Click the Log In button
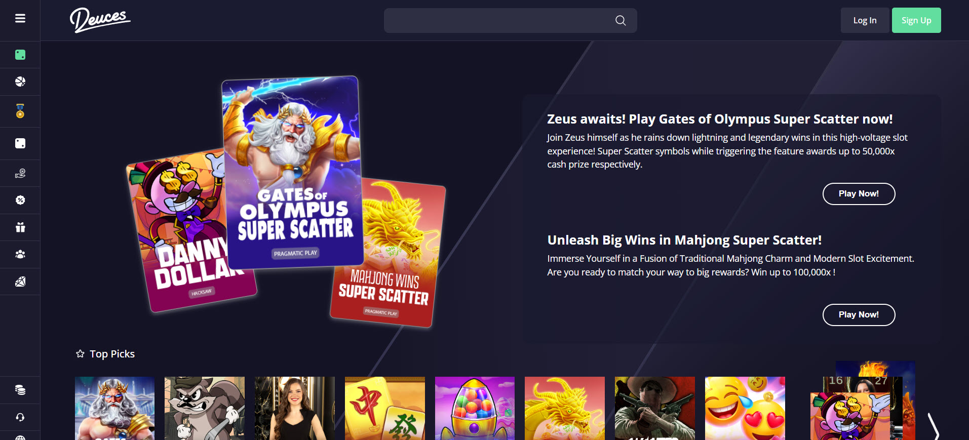Image resolution: width=969 pixels, height=440 pixels. [865, 20]
